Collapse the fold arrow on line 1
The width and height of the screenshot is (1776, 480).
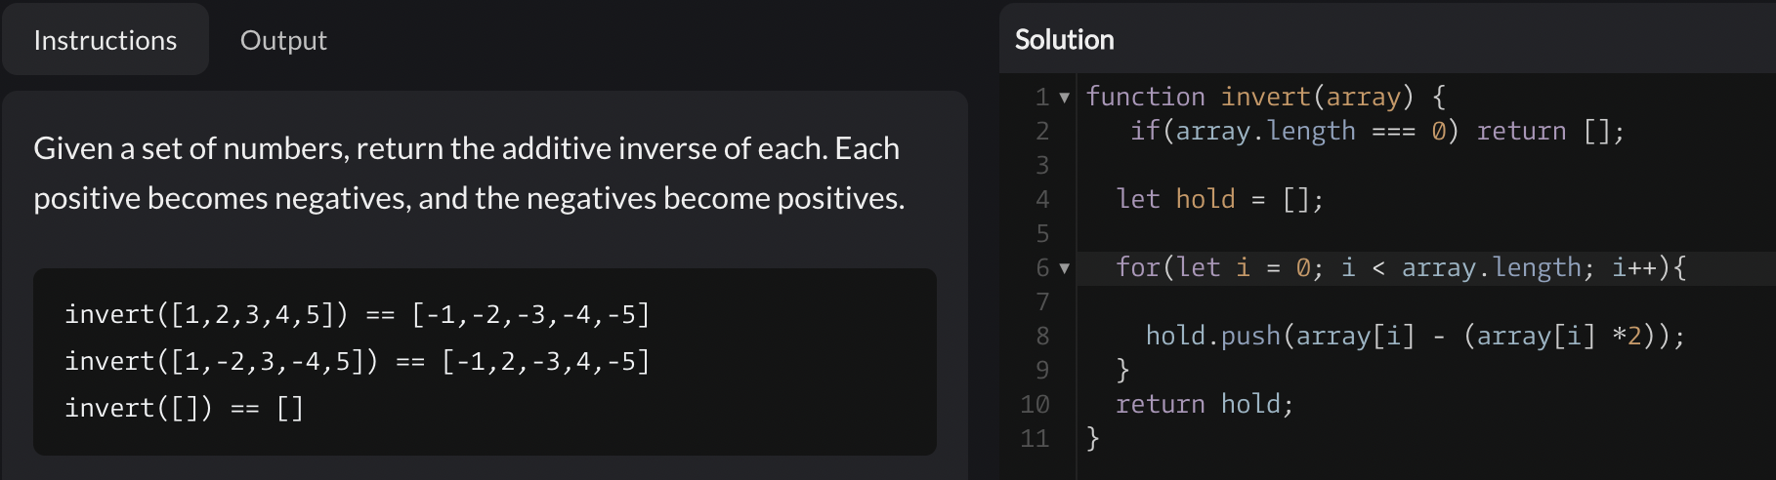click(x=1065, y=98)
